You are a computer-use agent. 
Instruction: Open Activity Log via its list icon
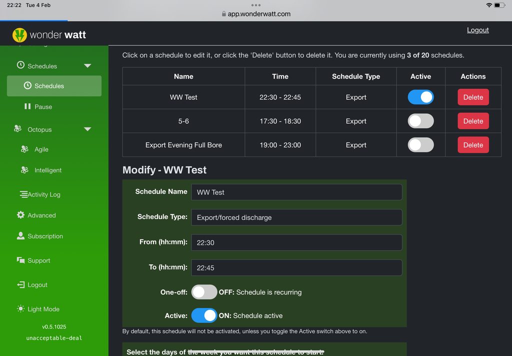click(x=23, y=194)
